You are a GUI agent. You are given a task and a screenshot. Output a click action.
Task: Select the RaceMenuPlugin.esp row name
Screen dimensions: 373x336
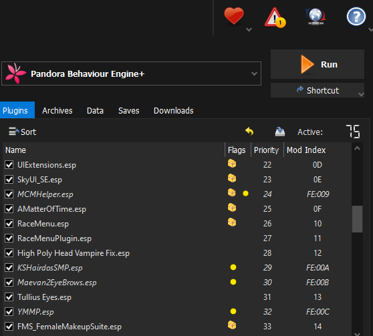[54, 238]
